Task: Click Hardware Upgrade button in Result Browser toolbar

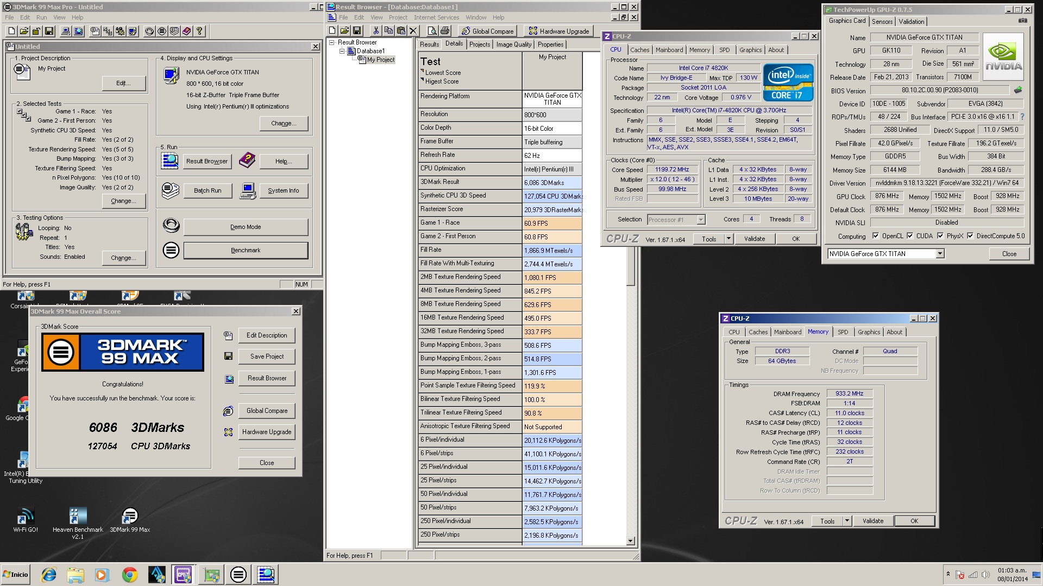Action: pos(559,31)
